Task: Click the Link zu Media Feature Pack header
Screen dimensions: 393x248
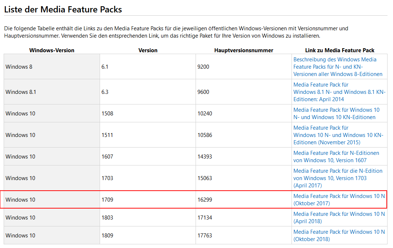Action: tap(340, 50)
